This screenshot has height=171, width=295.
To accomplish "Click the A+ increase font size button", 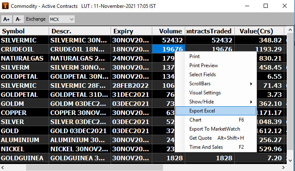I will click(6, 19).
